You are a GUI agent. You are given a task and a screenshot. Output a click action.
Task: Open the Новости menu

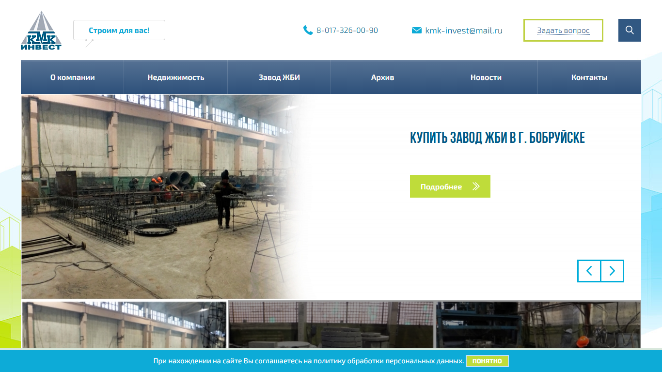point(486,77)
